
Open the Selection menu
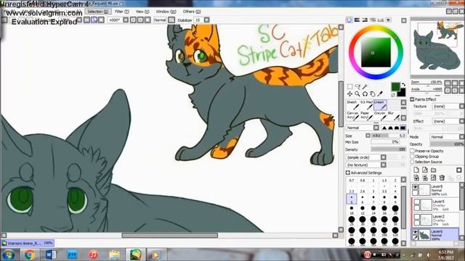coord(98,12)
